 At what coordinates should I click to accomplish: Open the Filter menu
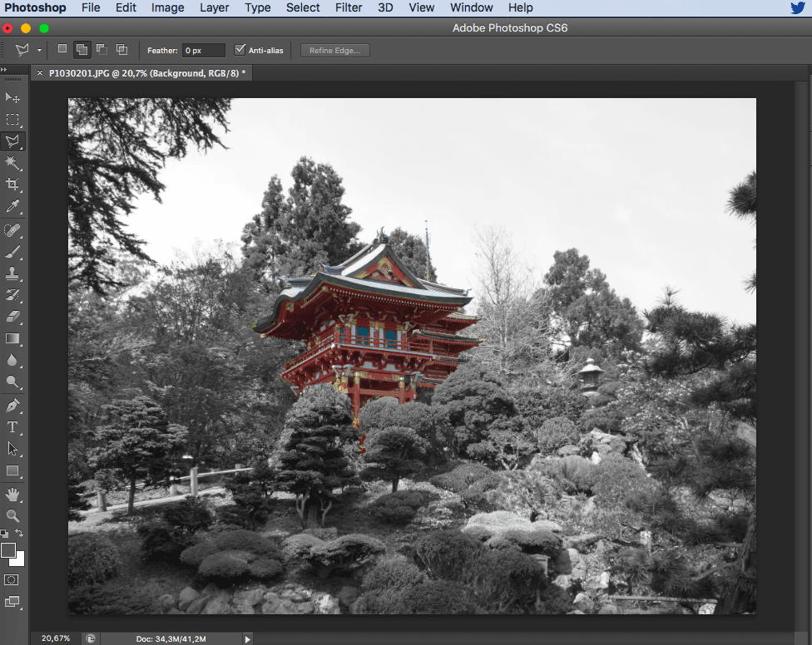(349, 7)
